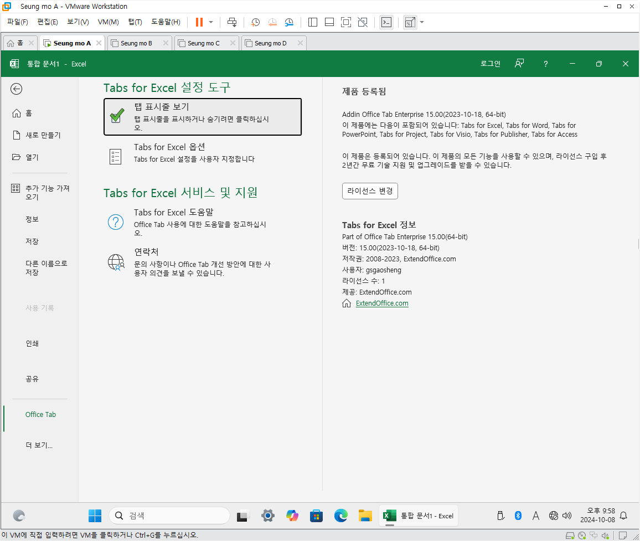Open Task View taskbar icon
The height and width of the screenshot is (541, 640).
point(243,516)
